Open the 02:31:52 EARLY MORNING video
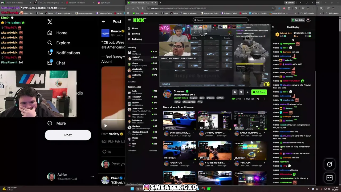The width and height of the screenshot is (341, 192). [x=250, y=121]
